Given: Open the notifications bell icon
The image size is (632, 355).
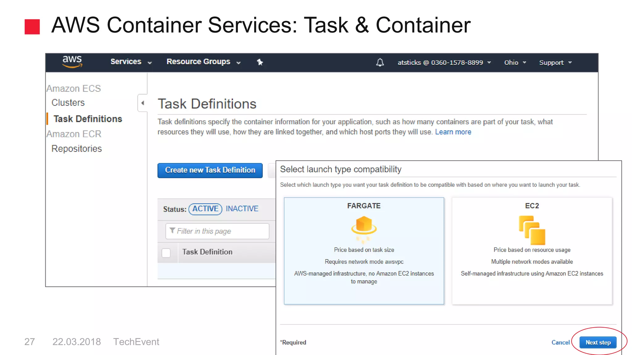Looking at the screenshot, I should pyautogui.click(x=380, y=63).
